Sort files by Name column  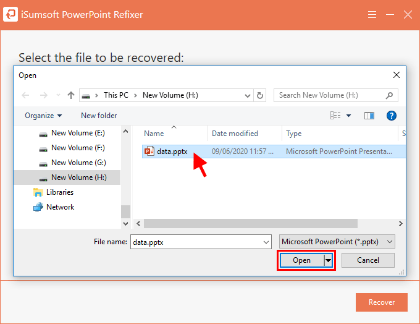pos(154,134)
